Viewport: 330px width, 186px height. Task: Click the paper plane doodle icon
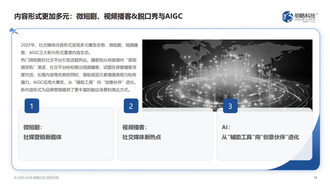[x=12, y=30]
